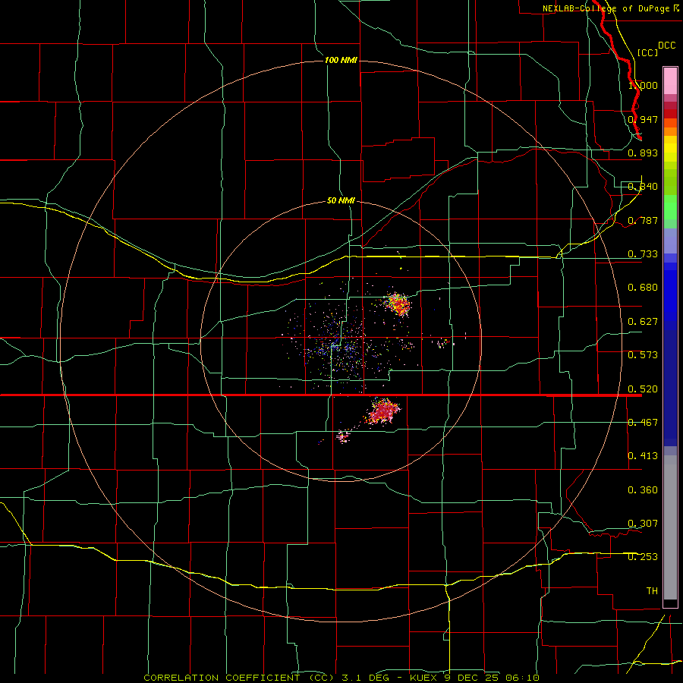The height and width of the screenshot is (683, 683).
Task: Click the 0.307 legend value
Action: pos(643,523)
